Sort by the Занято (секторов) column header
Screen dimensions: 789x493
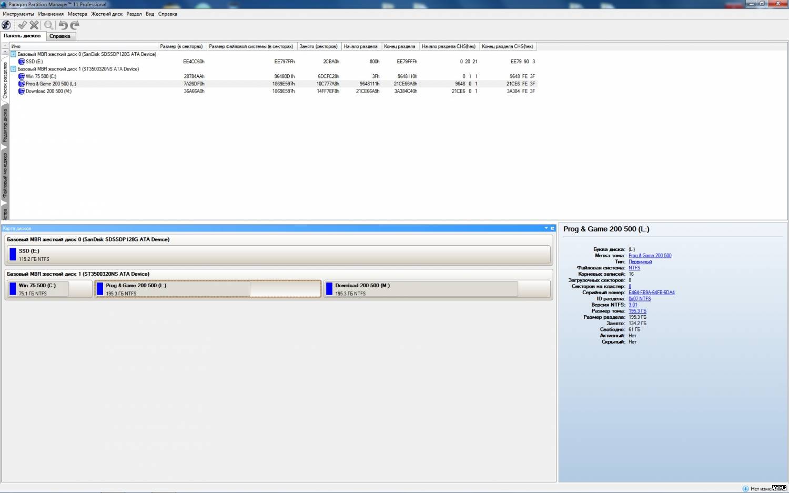pos(319,46)
